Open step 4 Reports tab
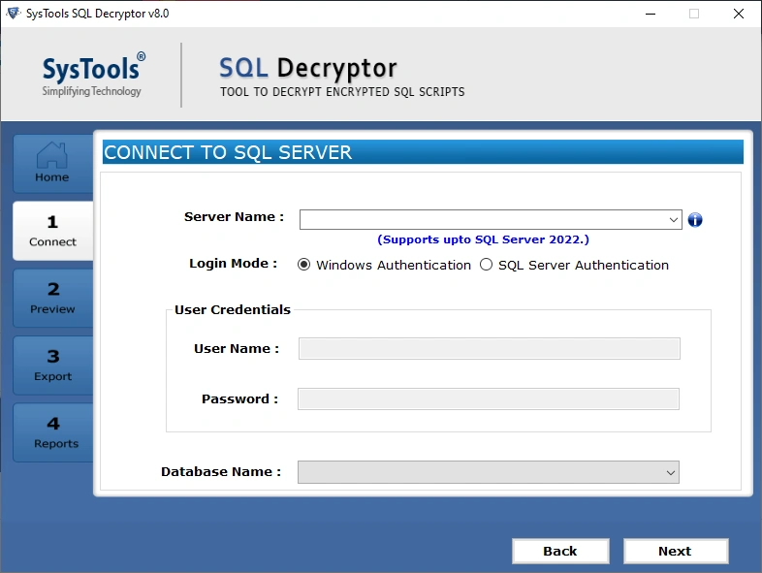 click(x=52, y=432)
